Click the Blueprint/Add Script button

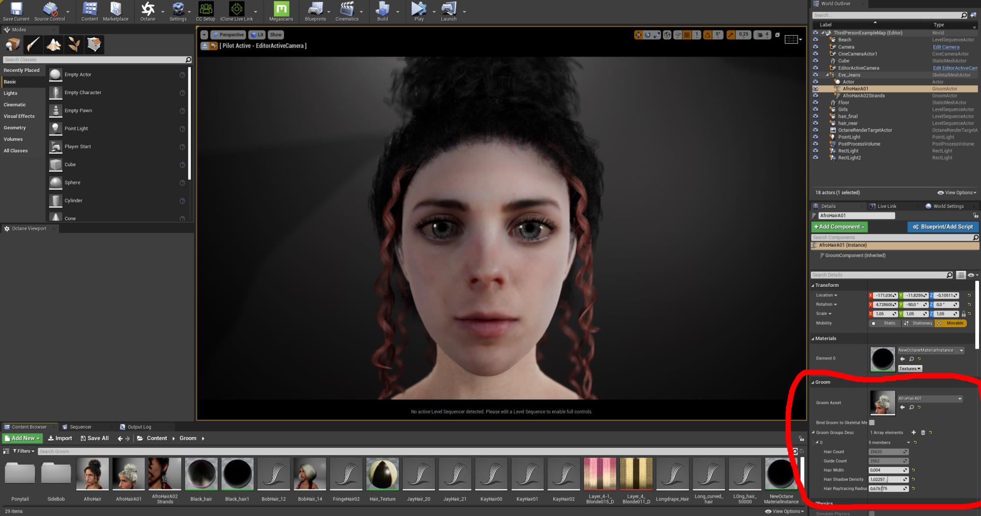click(943, 227)
